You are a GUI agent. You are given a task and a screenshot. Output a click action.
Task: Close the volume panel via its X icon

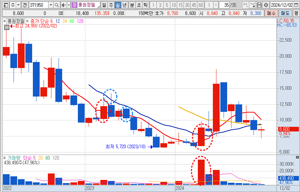pyautogui.click(x=297, y=157)
